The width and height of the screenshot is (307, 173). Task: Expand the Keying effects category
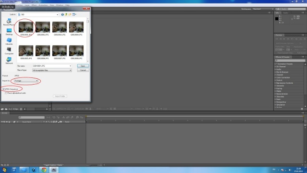[279, 88]
